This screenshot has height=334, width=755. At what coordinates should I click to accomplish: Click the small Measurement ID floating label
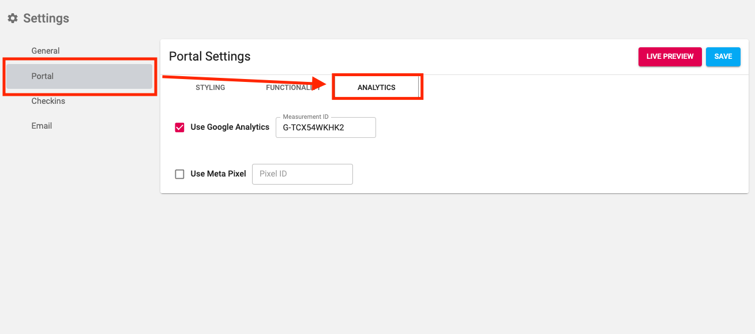click(x=305, y=117)
